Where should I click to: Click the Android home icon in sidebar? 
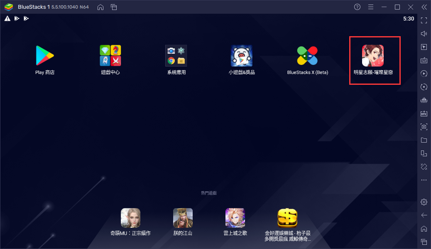point(424,229)
